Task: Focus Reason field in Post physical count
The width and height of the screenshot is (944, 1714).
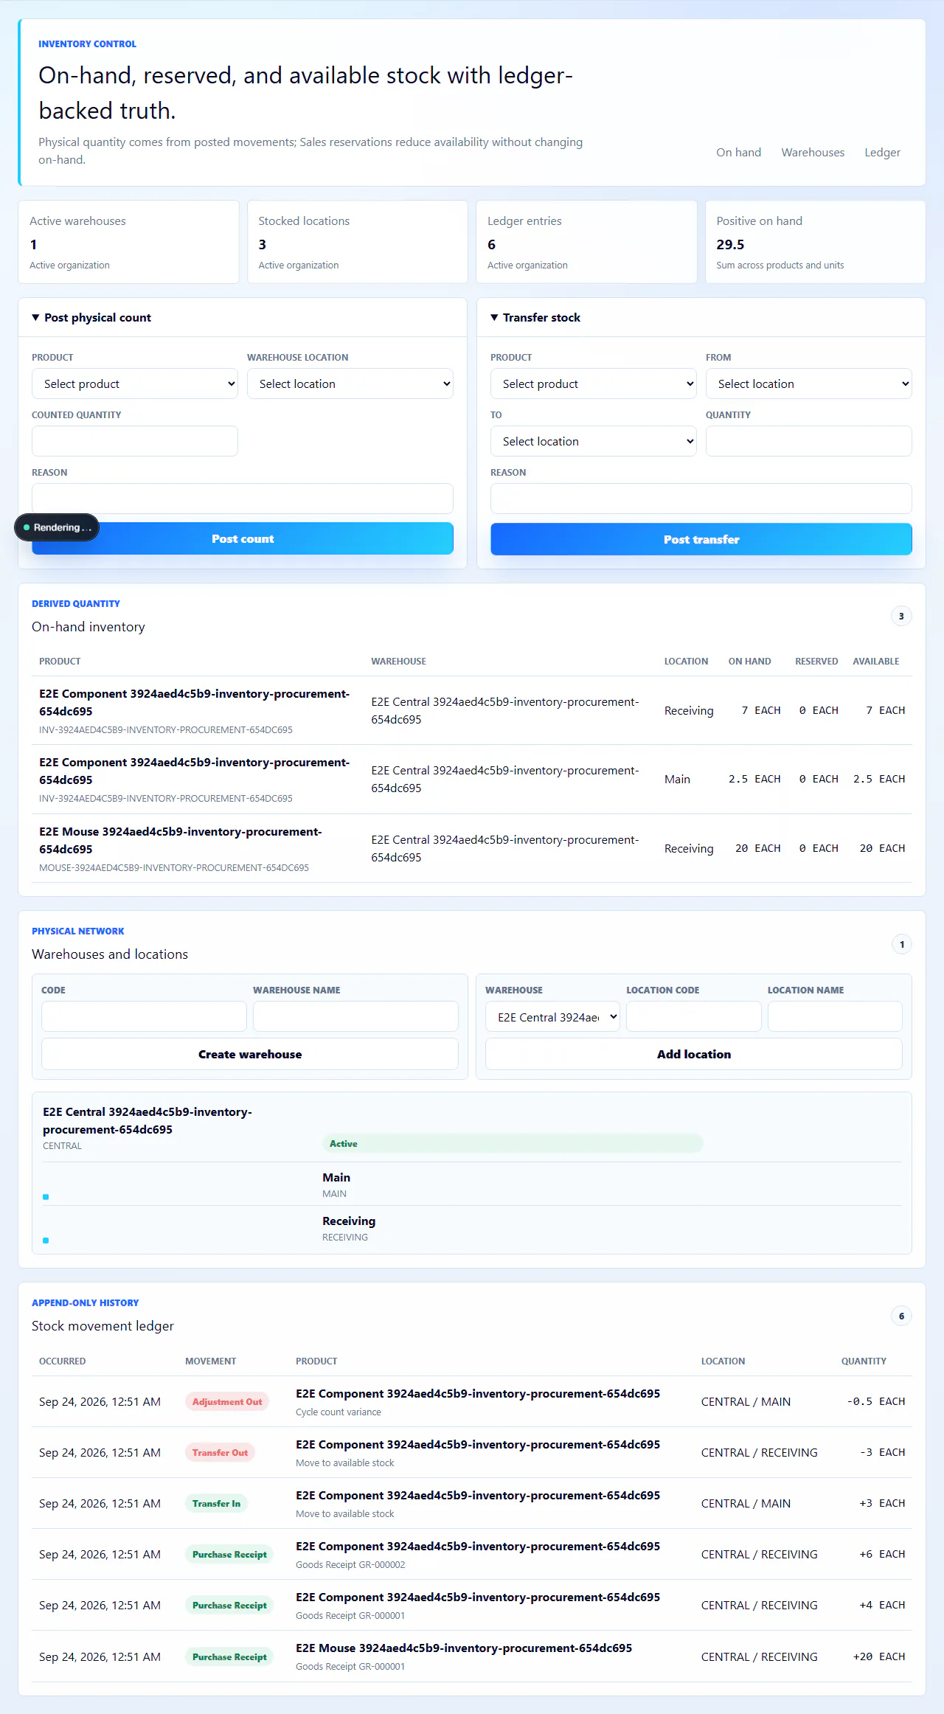Action: pos(243,499)
